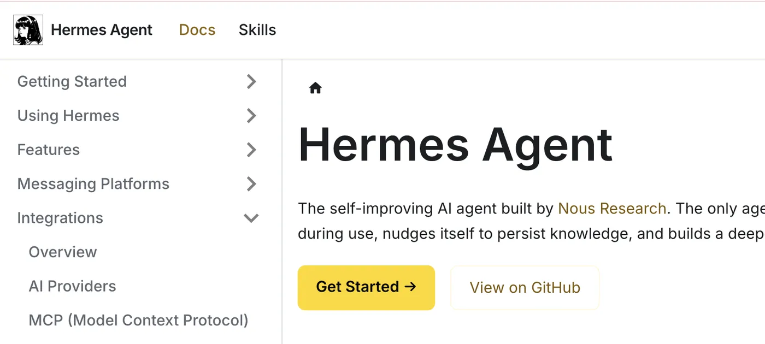Click the Integrations chevron icon
This screenshot has width=765, height=344.
(x=251, y=218)
